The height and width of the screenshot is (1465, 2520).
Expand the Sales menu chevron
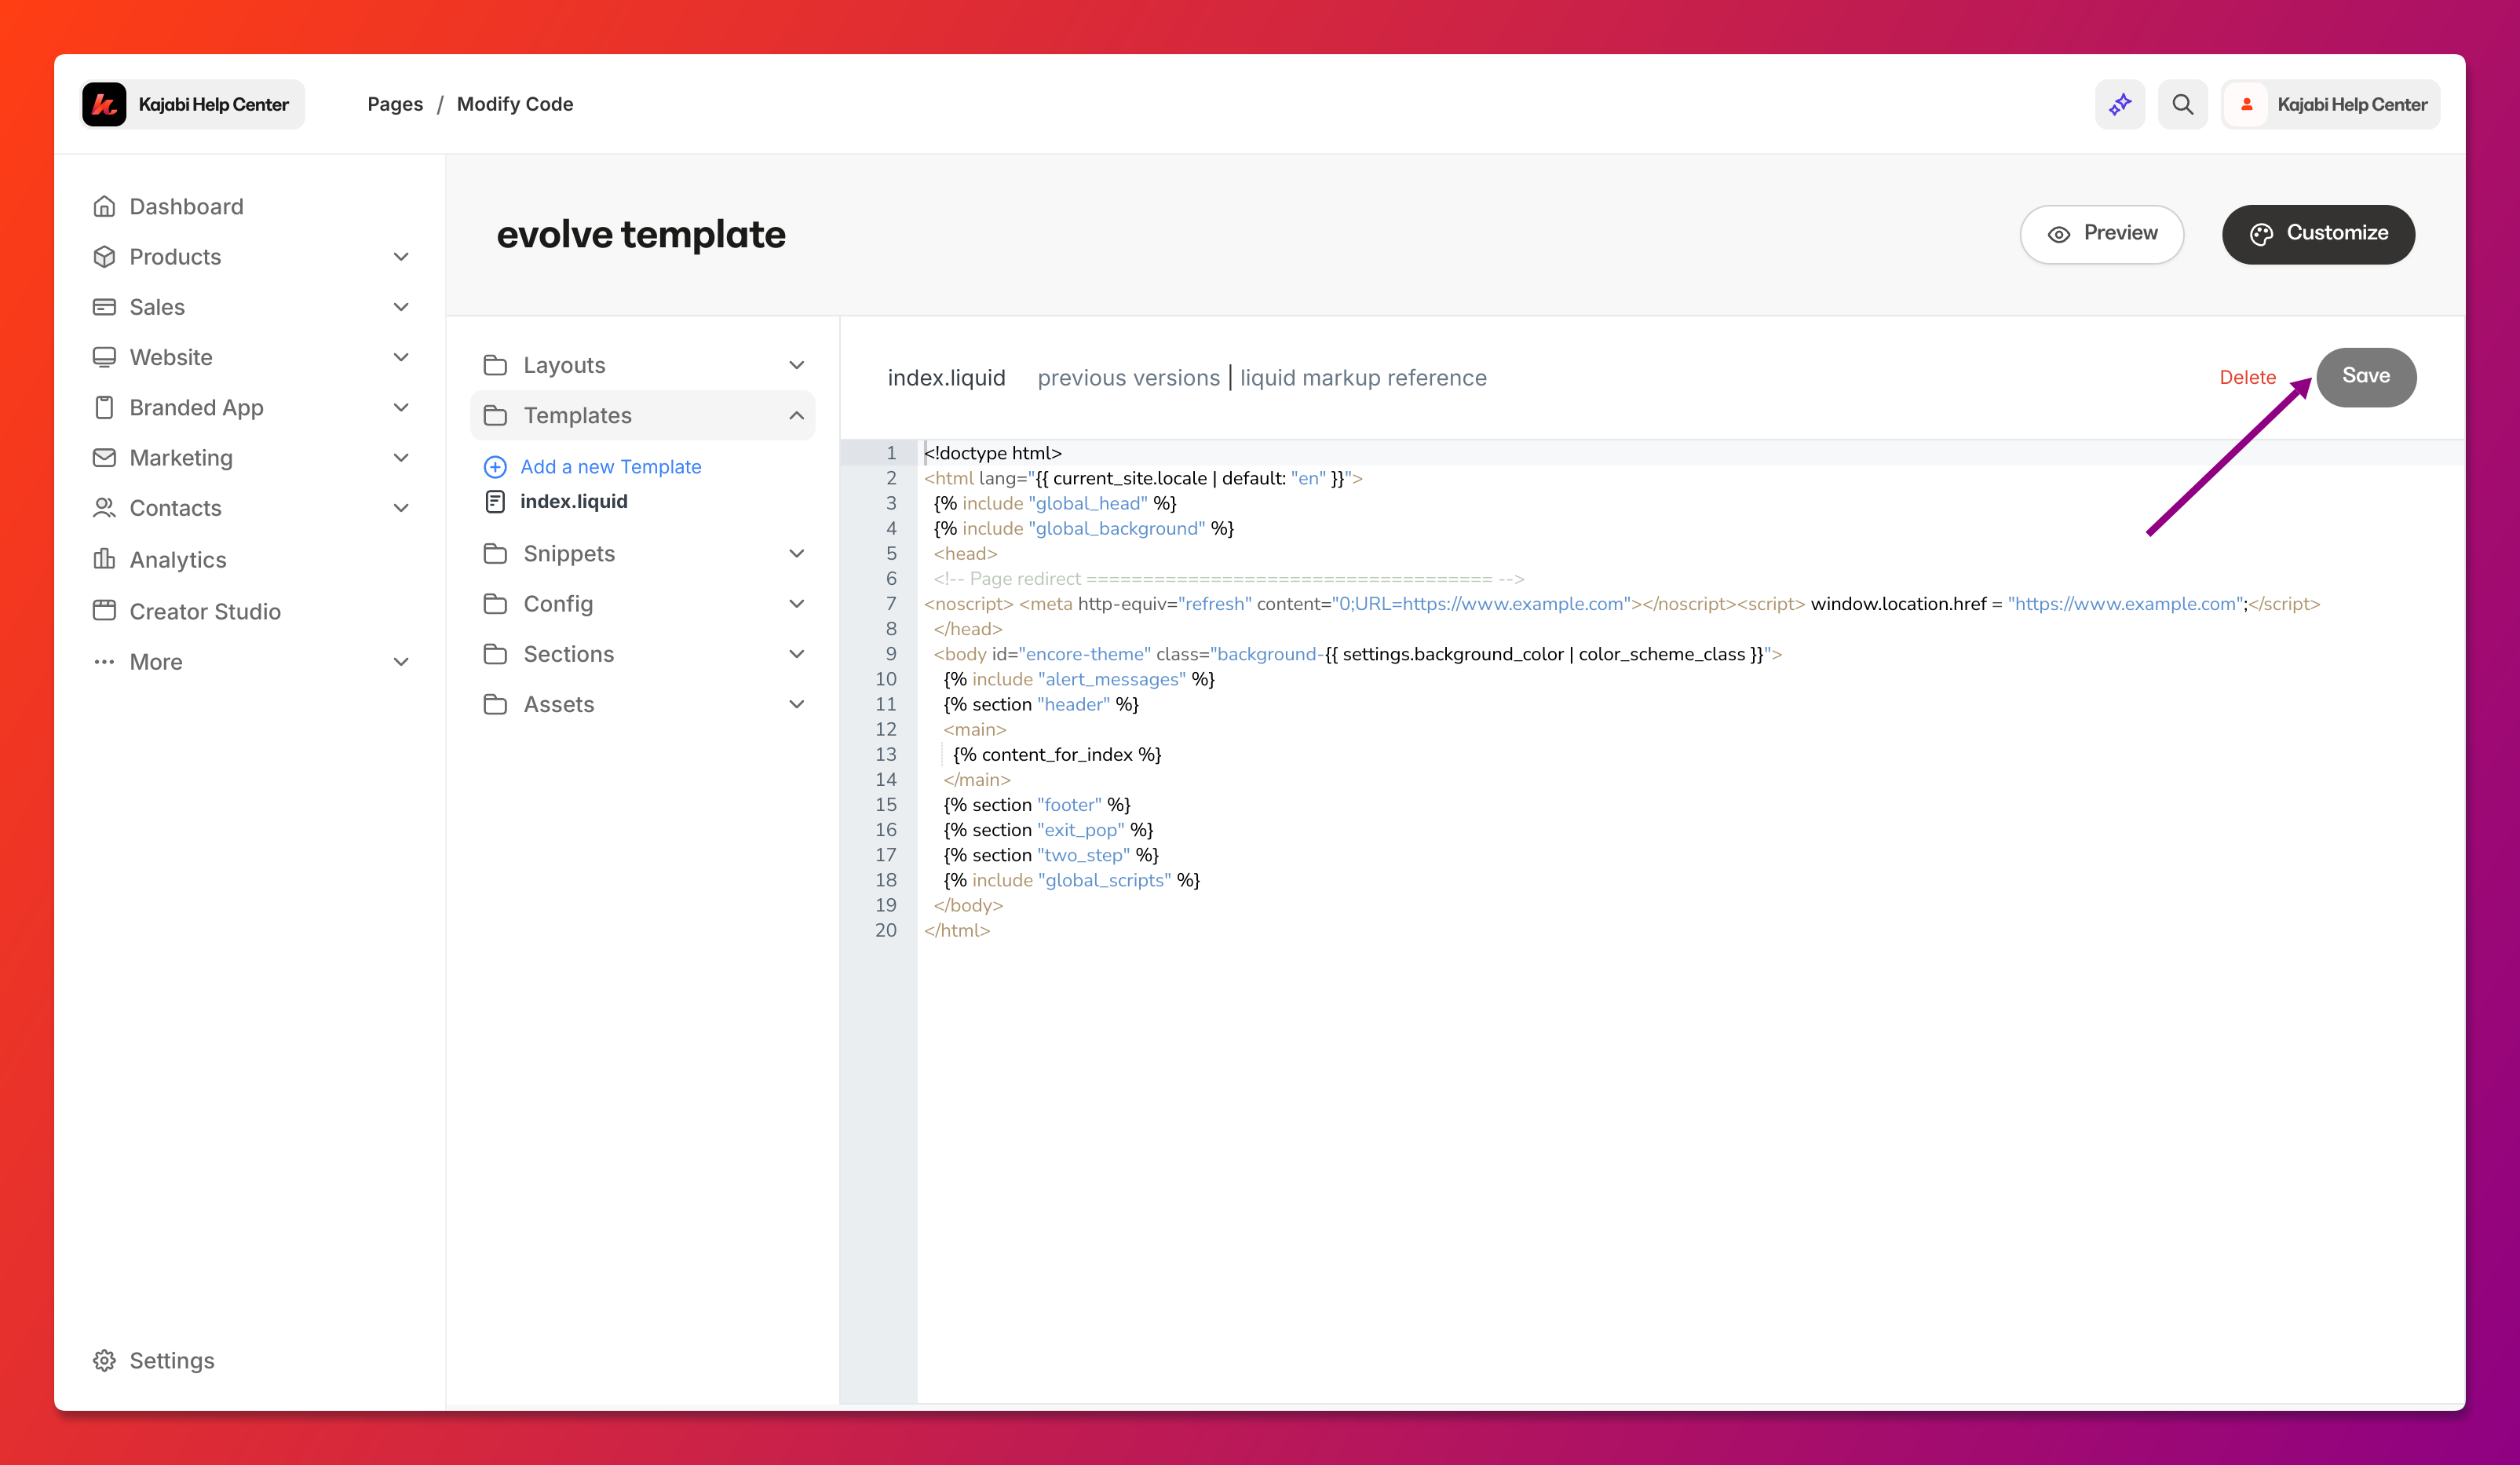(x=401, y=307)
